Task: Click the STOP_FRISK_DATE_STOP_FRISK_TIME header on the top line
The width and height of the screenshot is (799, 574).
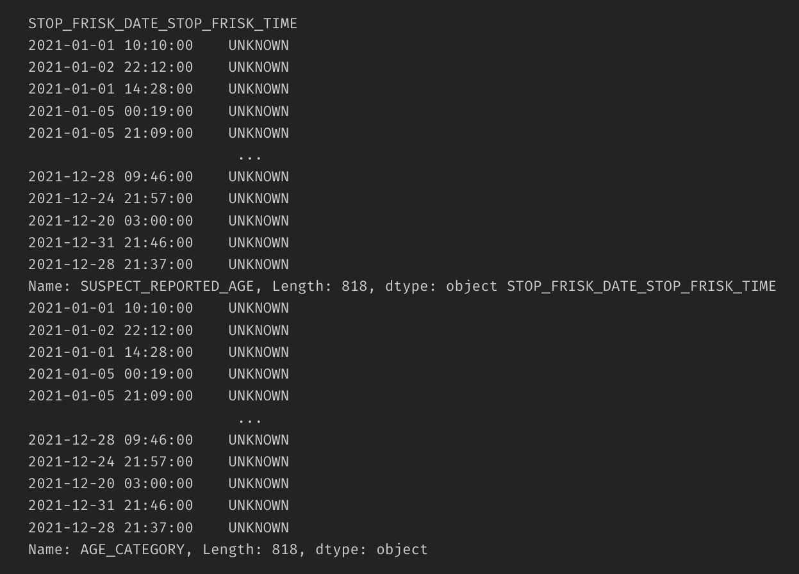Action: (x=163, y=24)
